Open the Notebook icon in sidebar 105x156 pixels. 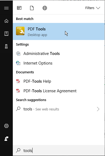(6, 34)
